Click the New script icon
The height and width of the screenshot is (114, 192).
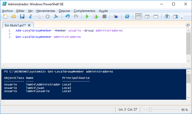click(x=5, y=17)
